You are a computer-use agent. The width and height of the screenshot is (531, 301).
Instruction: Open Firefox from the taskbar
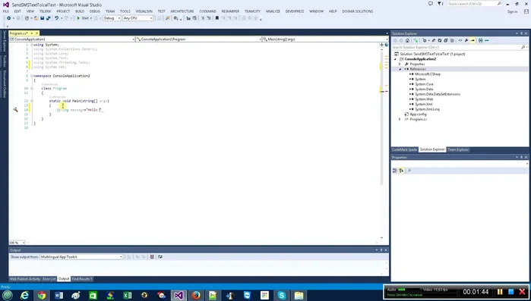click(196, 296)
